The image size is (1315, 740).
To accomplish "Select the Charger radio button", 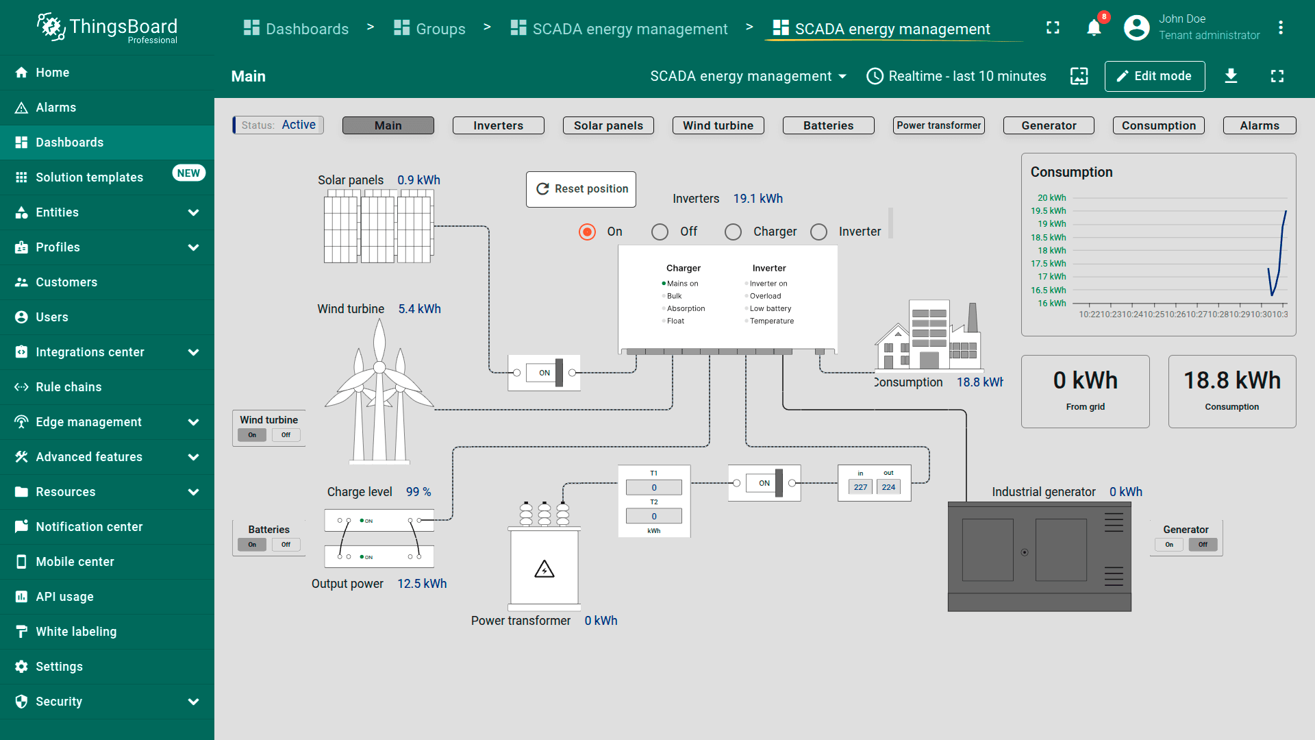I will 733,232.
